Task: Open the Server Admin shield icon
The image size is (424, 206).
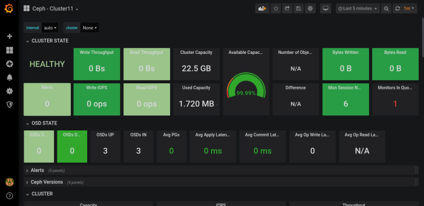Action: [x=10, y=105]
